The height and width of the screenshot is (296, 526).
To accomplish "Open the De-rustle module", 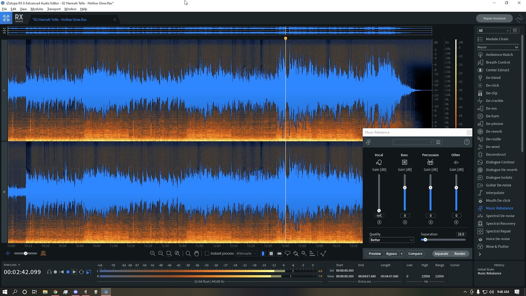I will pos(489,139).
